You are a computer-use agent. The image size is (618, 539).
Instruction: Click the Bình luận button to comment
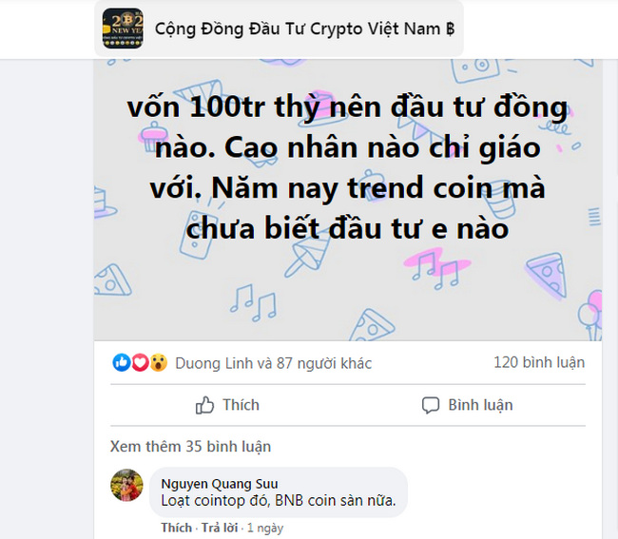(x=468, y=405)
